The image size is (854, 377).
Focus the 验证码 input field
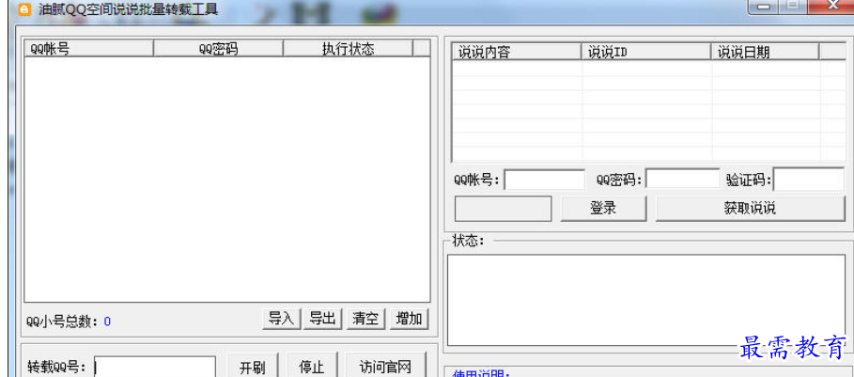pyautogui.click(x=809, y=180)
